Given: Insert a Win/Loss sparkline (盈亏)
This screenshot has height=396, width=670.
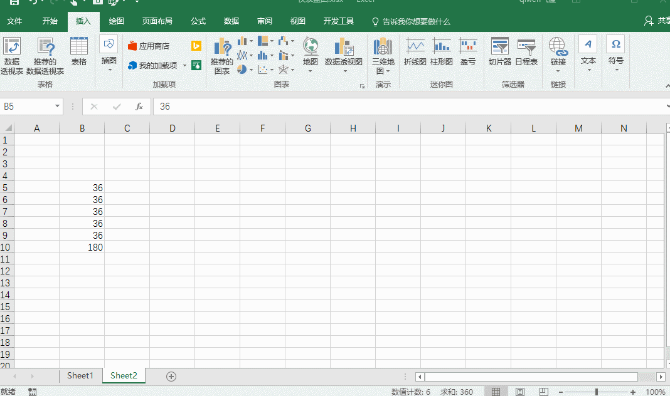Looking at the screenshot, I should point(468,51).
